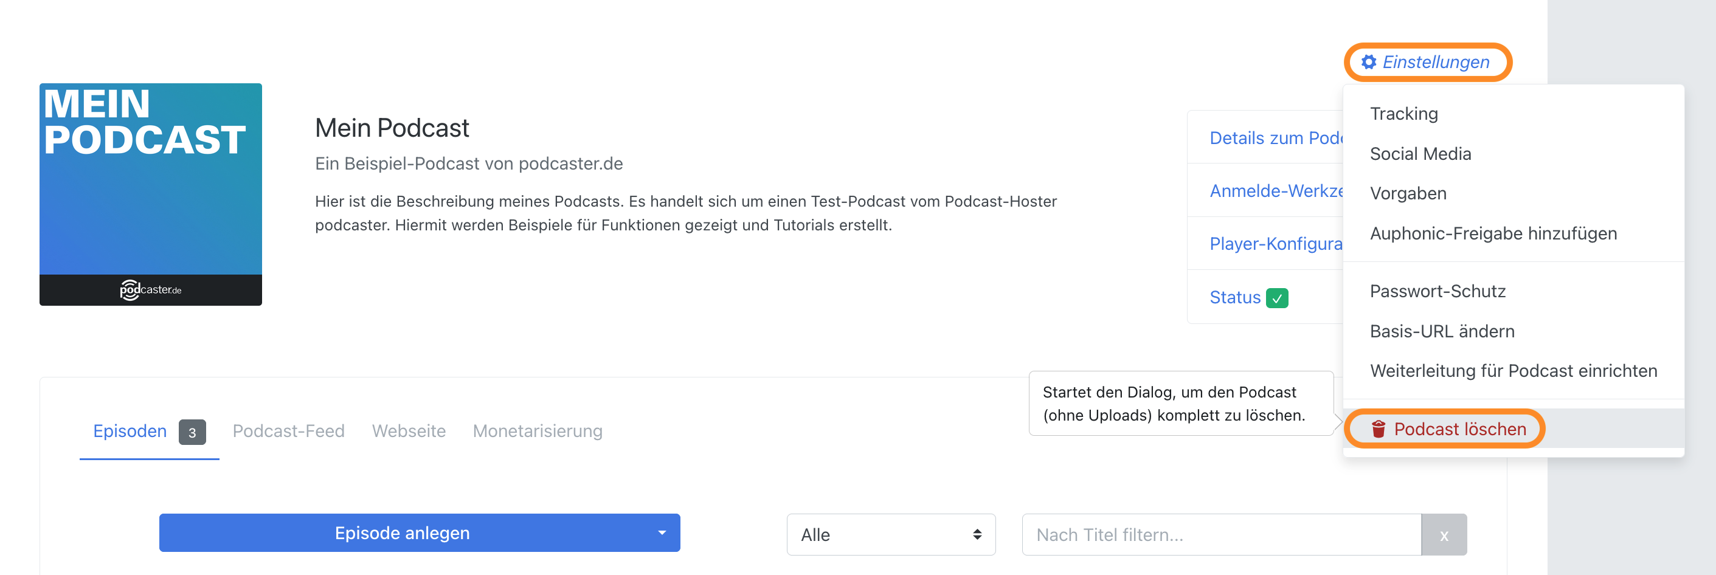Switch to the Monetarisierung tab

537,432
